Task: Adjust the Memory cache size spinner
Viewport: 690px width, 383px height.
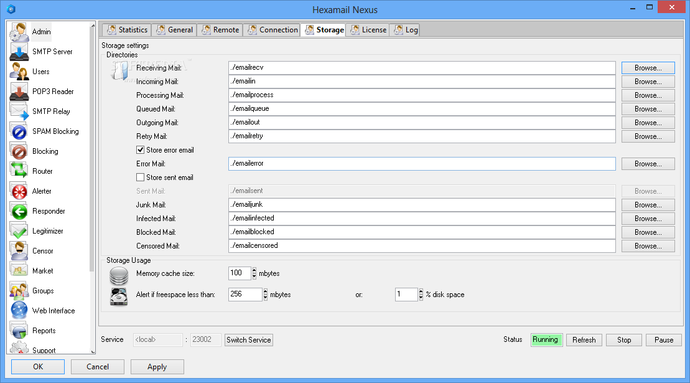Action: (254, 273)
